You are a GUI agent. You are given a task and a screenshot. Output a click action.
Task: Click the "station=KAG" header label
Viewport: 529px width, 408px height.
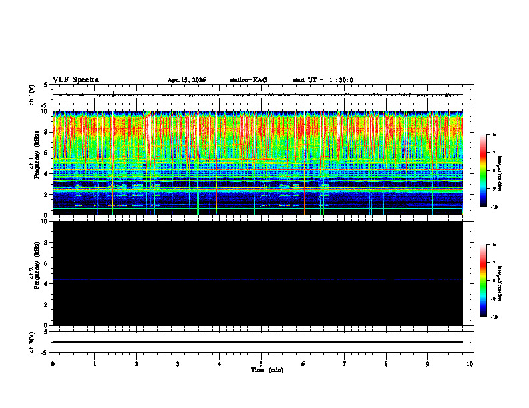[x=248, y=80]
